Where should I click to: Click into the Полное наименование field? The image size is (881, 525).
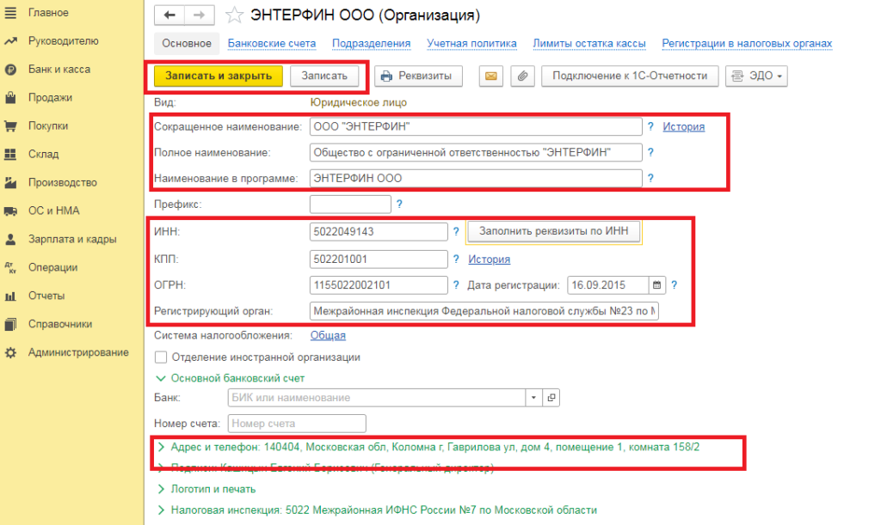476,153
